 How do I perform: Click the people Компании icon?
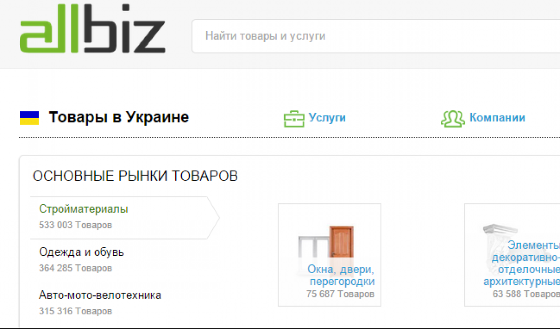[x=453, y=118]
